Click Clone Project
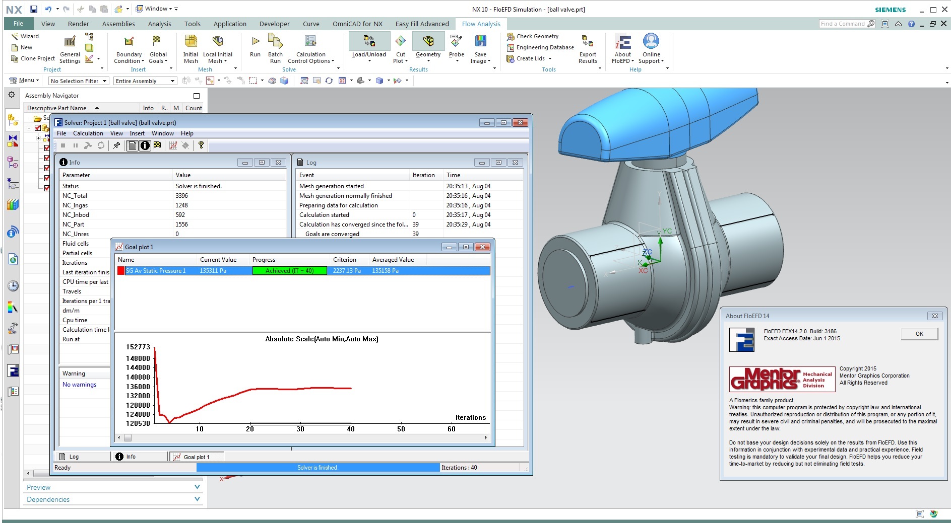 (x=33, y=58)
